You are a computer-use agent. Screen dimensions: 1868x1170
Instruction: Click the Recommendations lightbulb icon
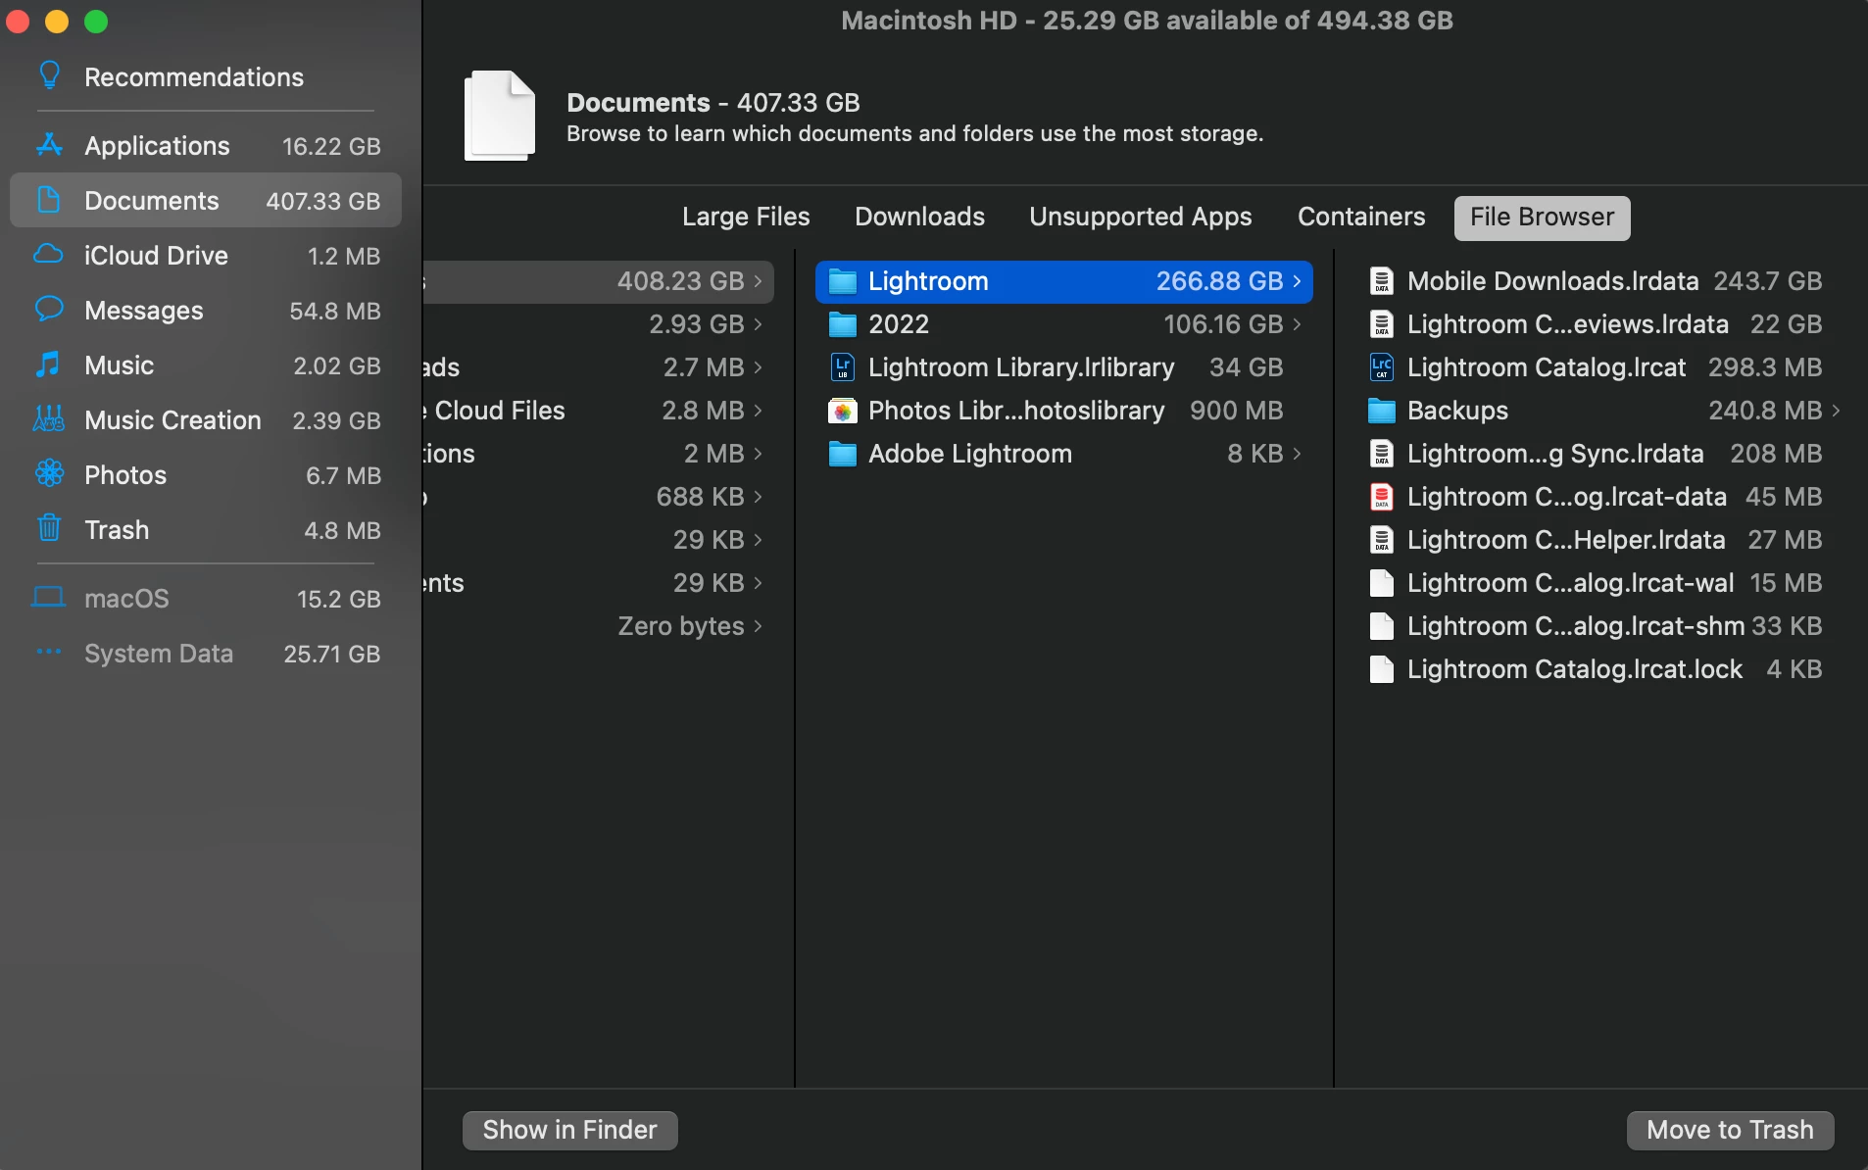point(49,76)
